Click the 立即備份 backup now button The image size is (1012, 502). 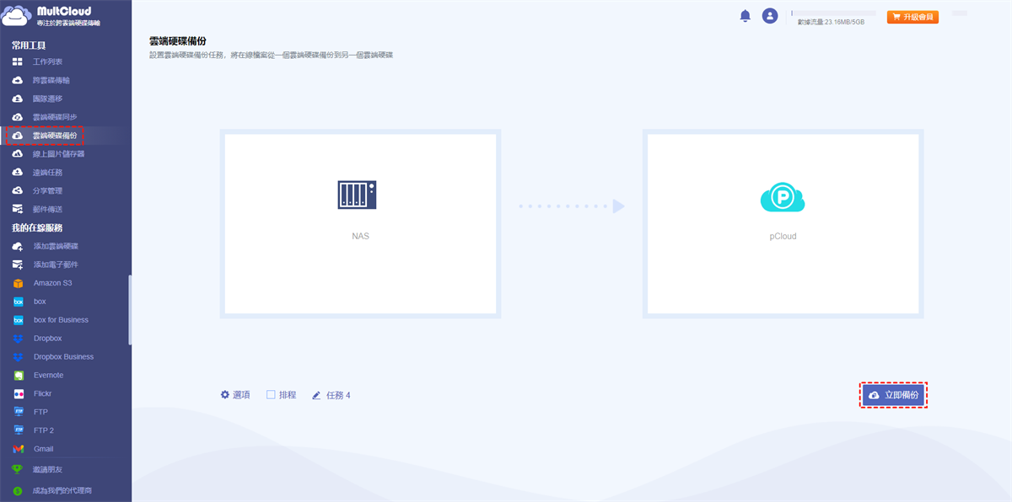click(894, 395)
